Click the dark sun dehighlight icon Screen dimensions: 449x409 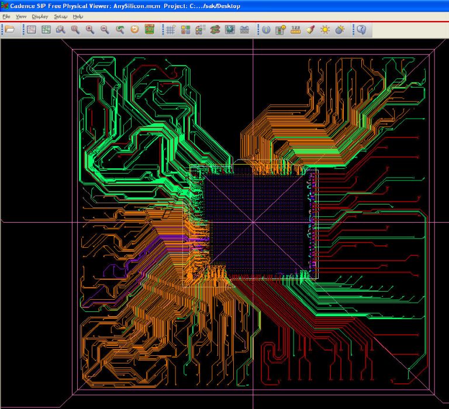pos(340,29)
